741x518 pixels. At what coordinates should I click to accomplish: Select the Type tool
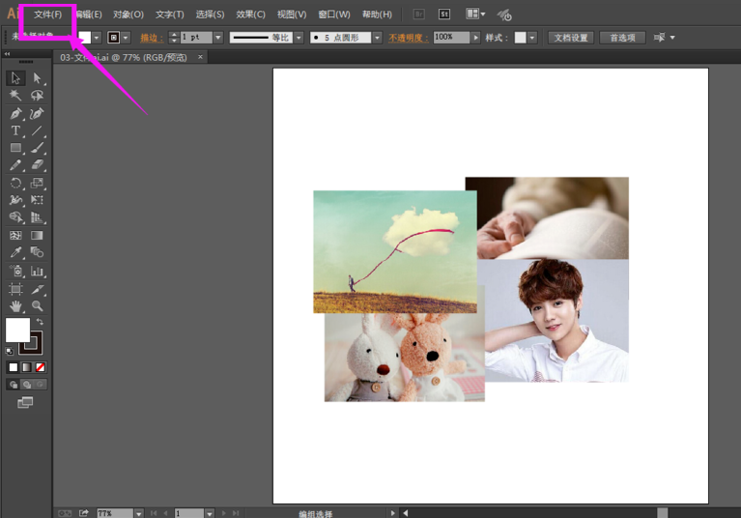pos(15,130)
